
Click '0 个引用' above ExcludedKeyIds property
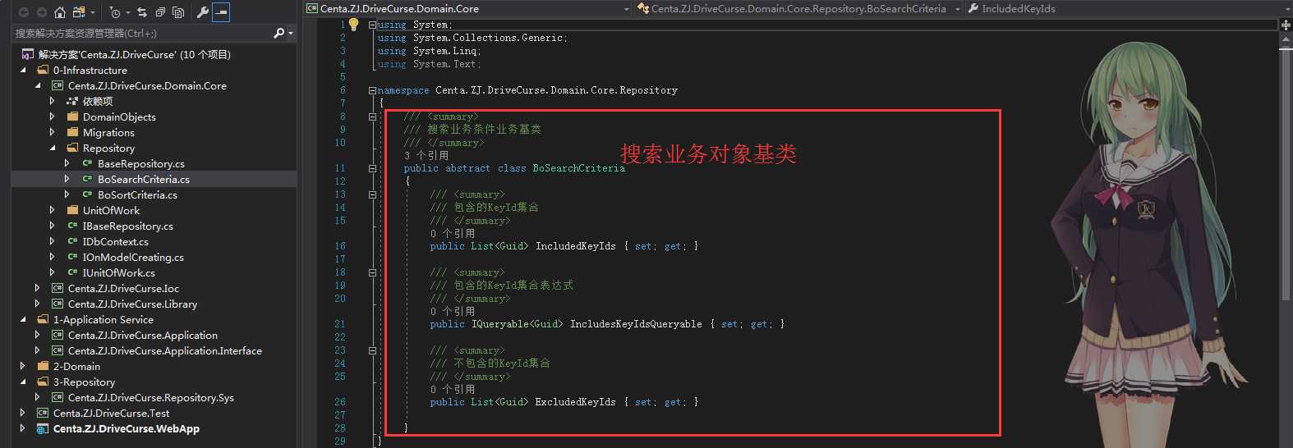[453, 389]
